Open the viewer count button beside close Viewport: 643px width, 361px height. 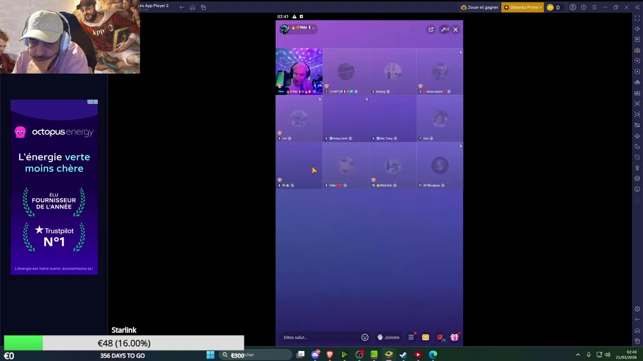point(445,30)
